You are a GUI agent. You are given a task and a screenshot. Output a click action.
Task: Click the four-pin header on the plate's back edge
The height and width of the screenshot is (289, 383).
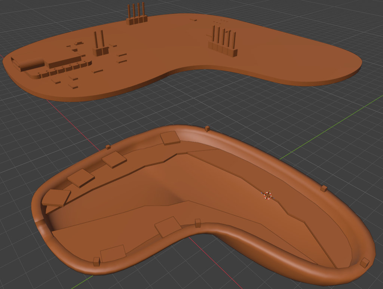pyautogui.click(x=137, y=14)
